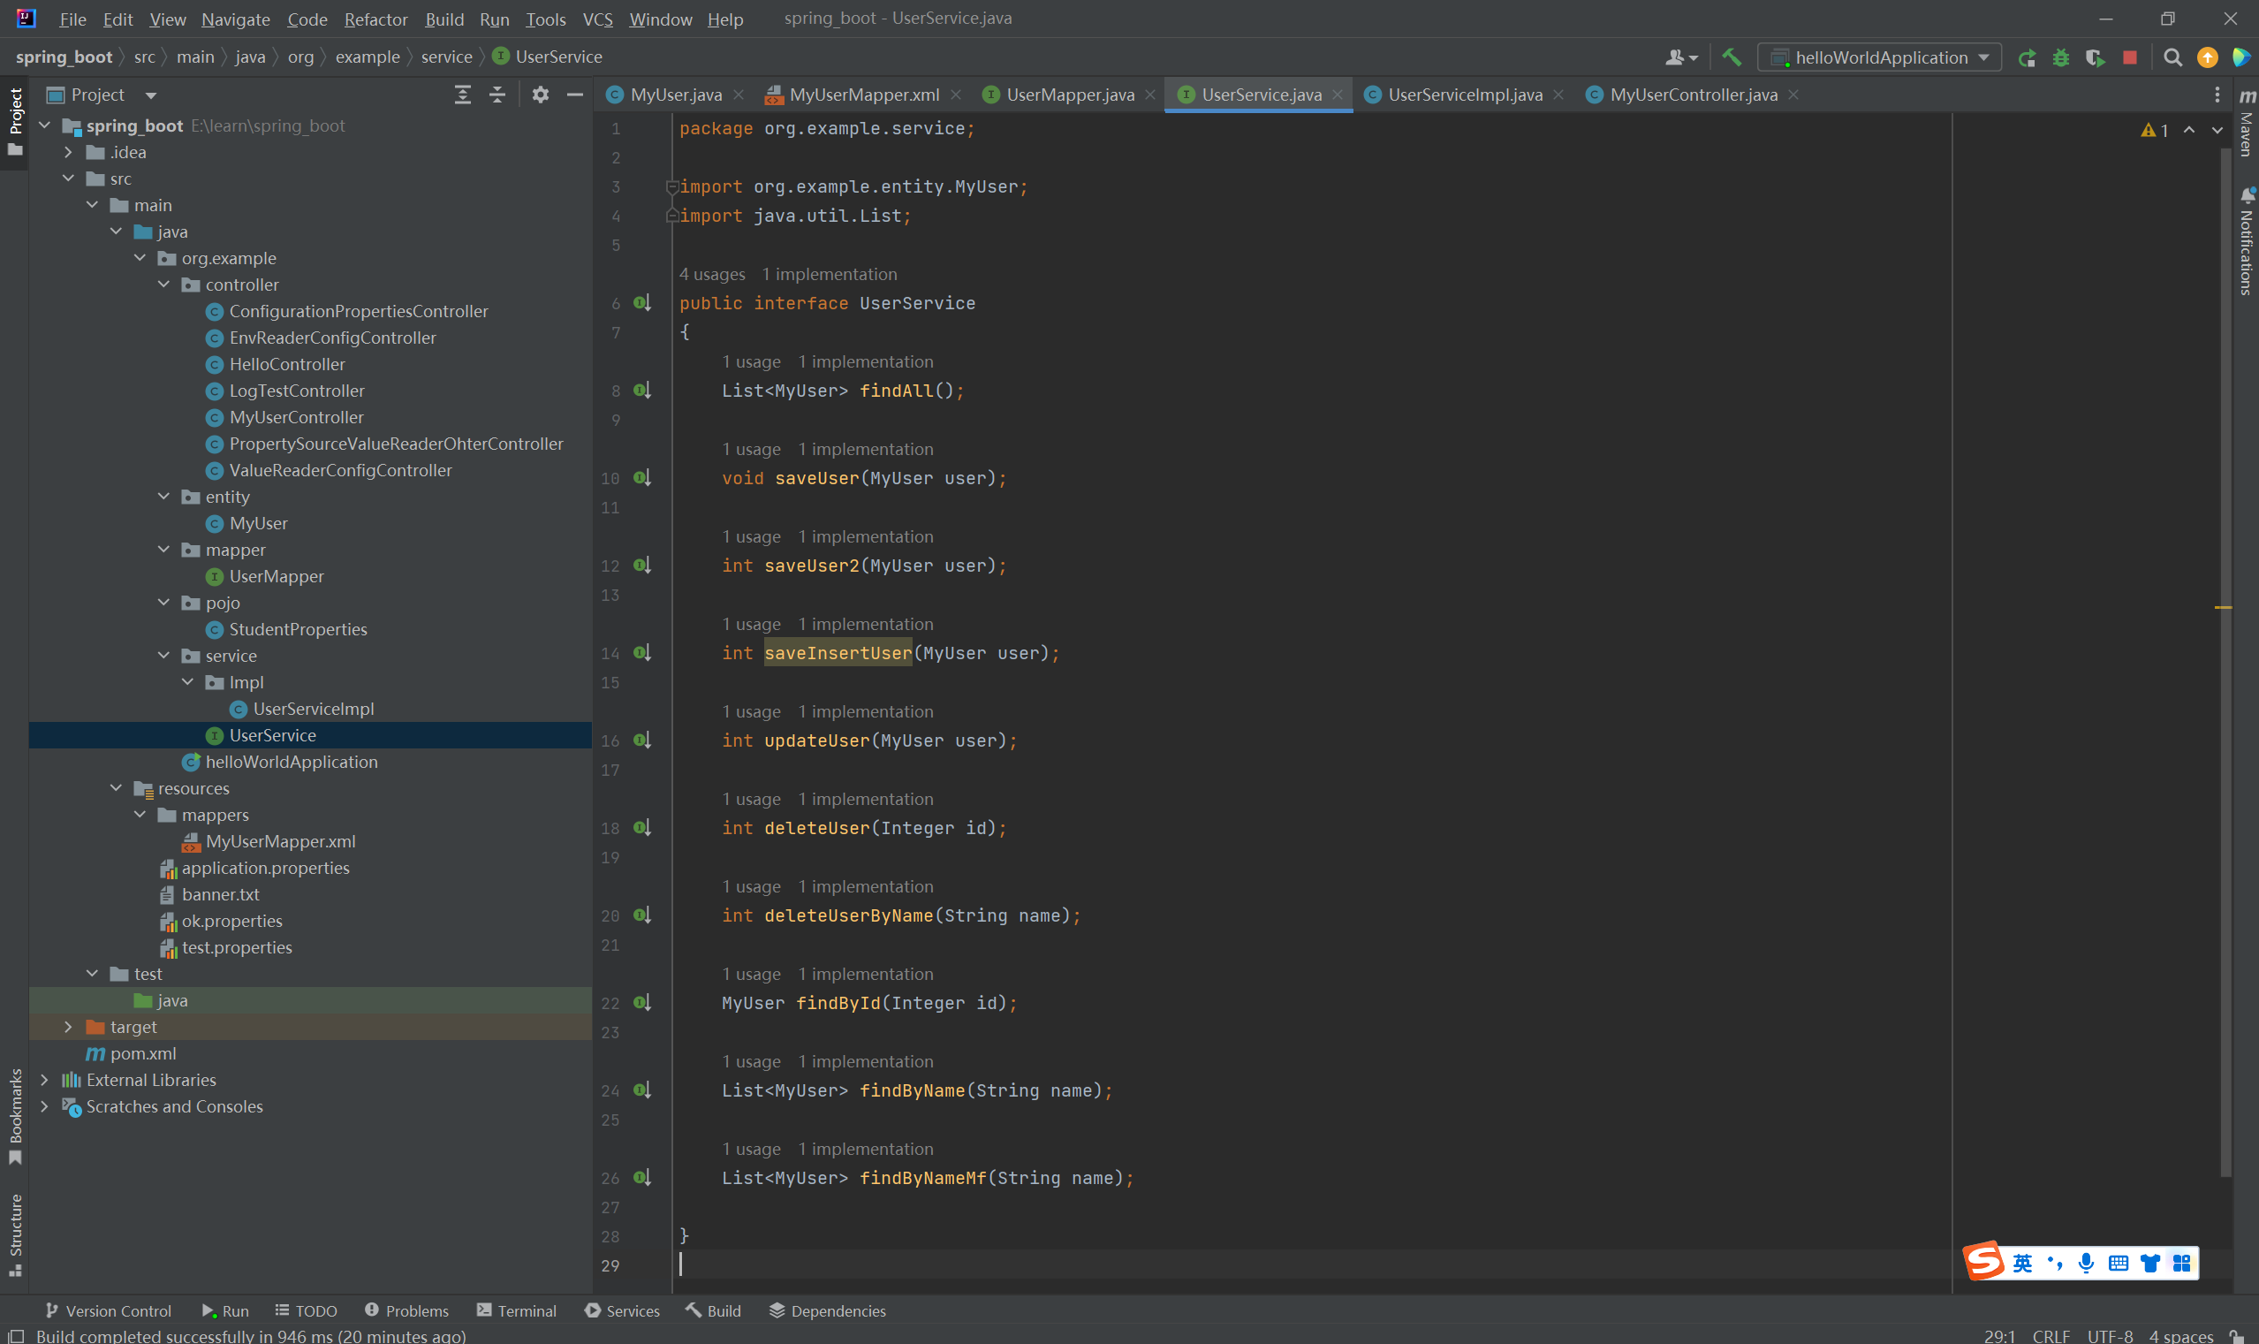Expand the target folder in project tree
2259x1344 pixels.
(68, 1027)
